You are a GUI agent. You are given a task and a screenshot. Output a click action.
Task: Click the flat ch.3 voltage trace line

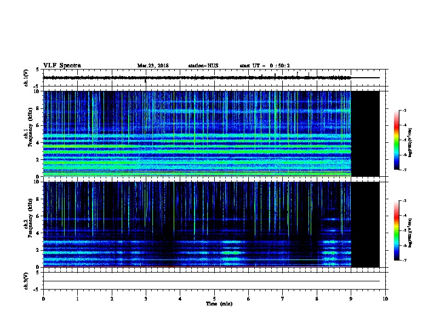[x=212, y=281]
